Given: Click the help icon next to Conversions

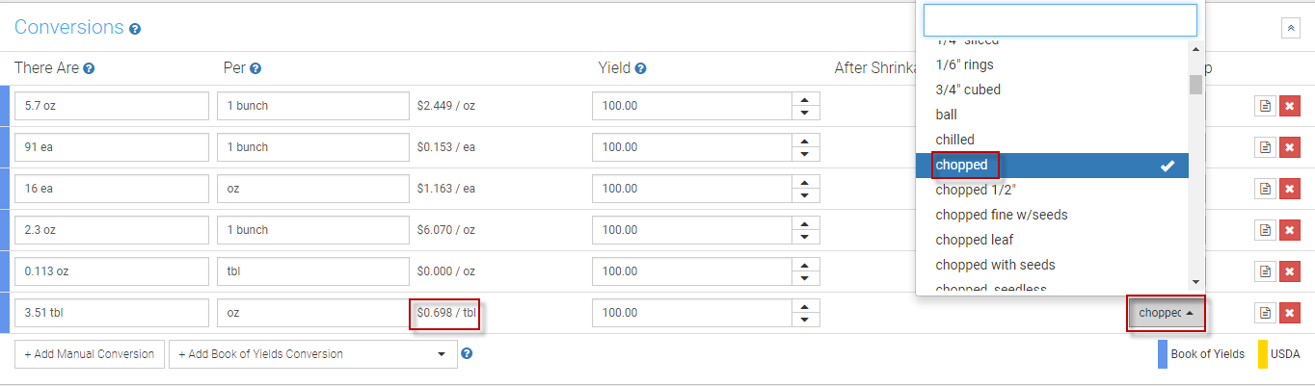Looking at the screenshot, I should (x=135, y=29).
